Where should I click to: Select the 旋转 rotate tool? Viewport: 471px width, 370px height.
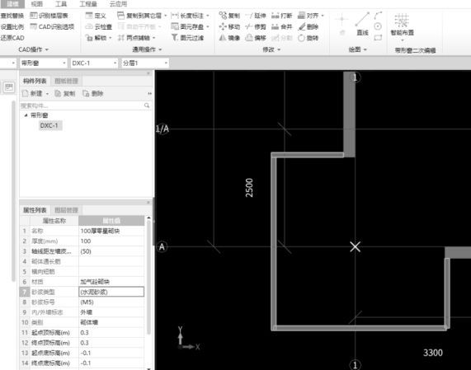tap(308, 38)
